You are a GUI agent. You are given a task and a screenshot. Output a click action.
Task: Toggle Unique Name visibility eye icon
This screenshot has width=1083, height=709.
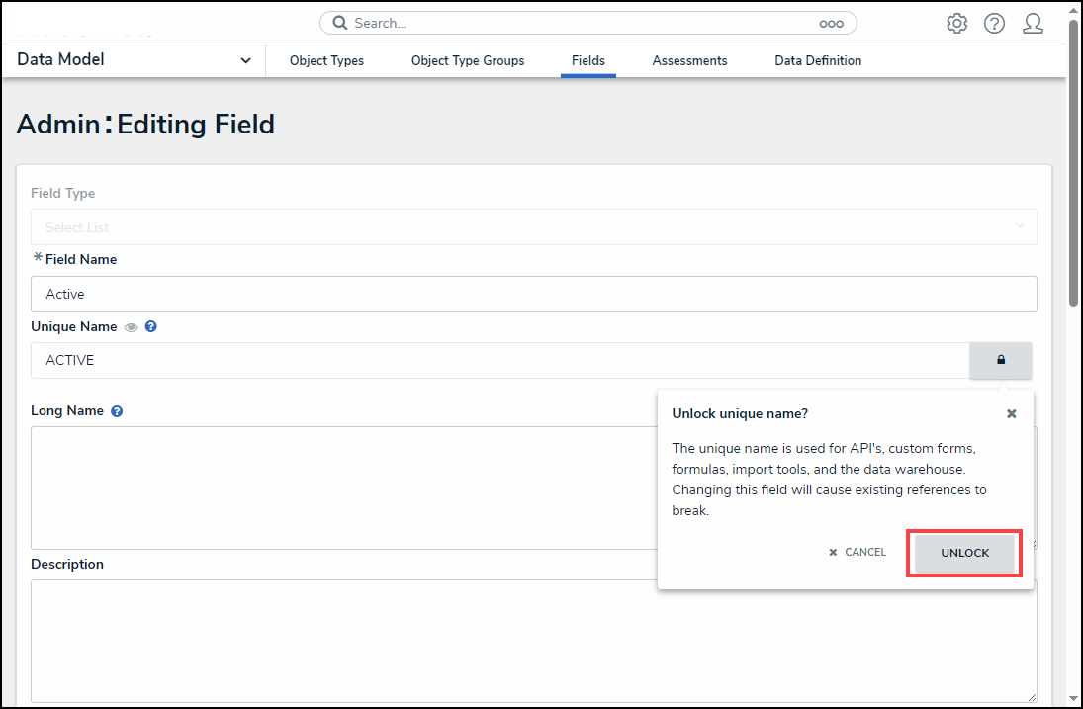pyautogui.click(x=132, y=327)
